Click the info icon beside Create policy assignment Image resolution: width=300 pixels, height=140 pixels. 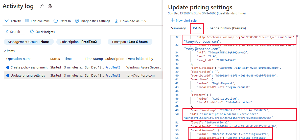pyautogui.click(x=8, y=67)
